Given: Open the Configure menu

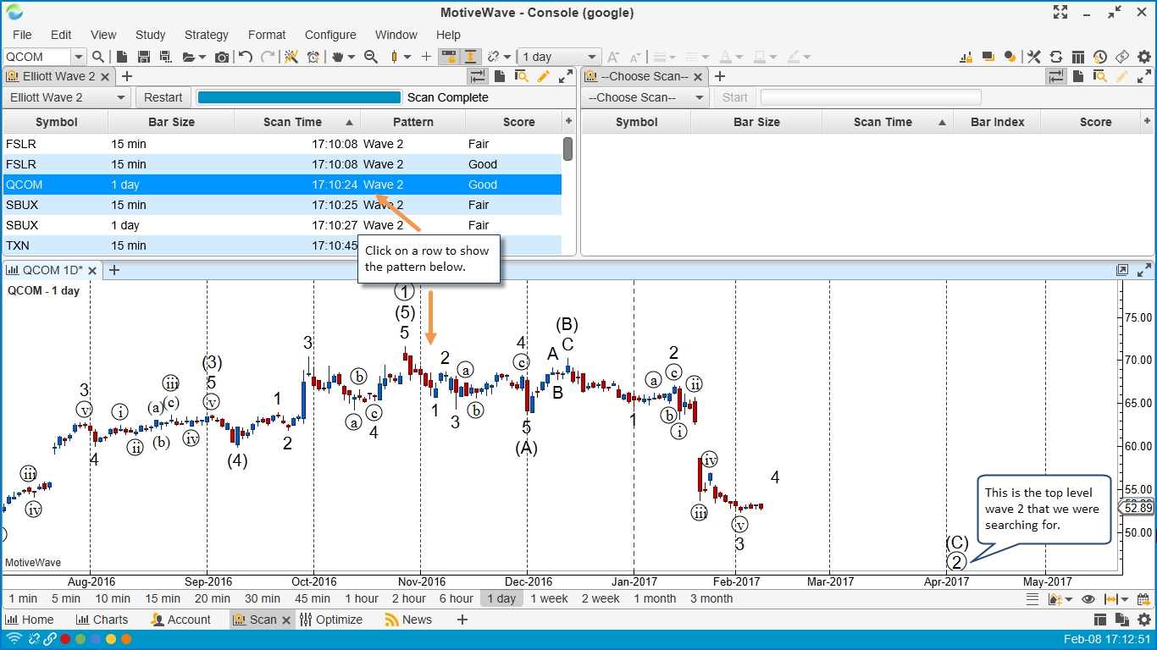Looking at the screenshot, I should click(330, 35).
